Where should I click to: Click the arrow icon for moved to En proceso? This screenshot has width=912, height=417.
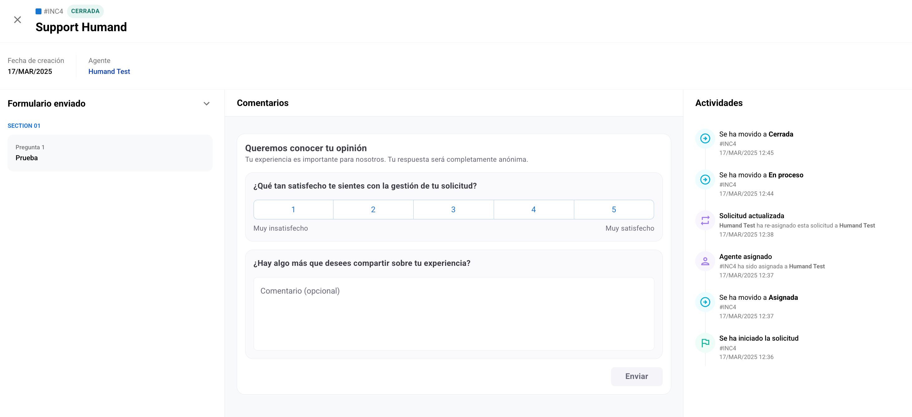(705, 179)
